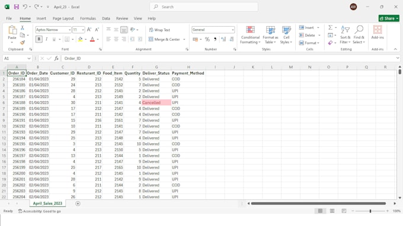Switch to the Page Layout tab
This screenshot has width=403, height=226.
[x=63, y=18]
